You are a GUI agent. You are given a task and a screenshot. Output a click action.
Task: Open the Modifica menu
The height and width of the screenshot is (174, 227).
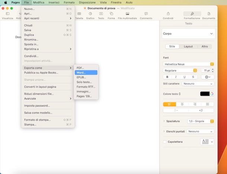[39, 3]
